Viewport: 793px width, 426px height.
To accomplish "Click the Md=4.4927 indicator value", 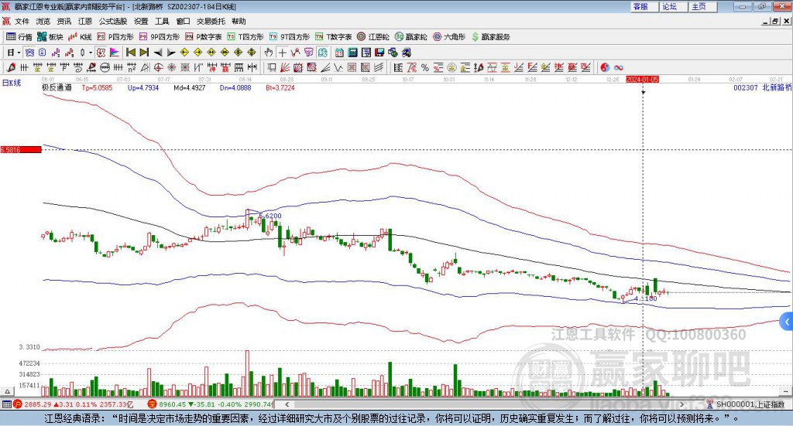I will click(189, 88).
